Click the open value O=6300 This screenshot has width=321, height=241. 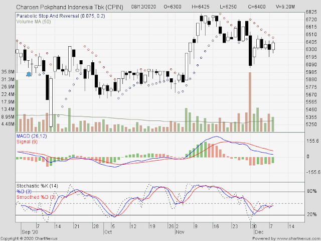coord(173,7)
